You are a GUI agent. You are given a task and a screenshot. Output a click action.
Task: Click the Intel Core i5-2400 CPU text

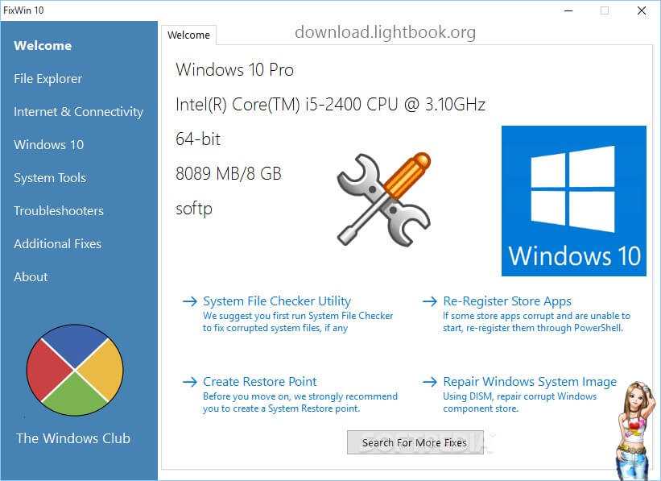330,104
